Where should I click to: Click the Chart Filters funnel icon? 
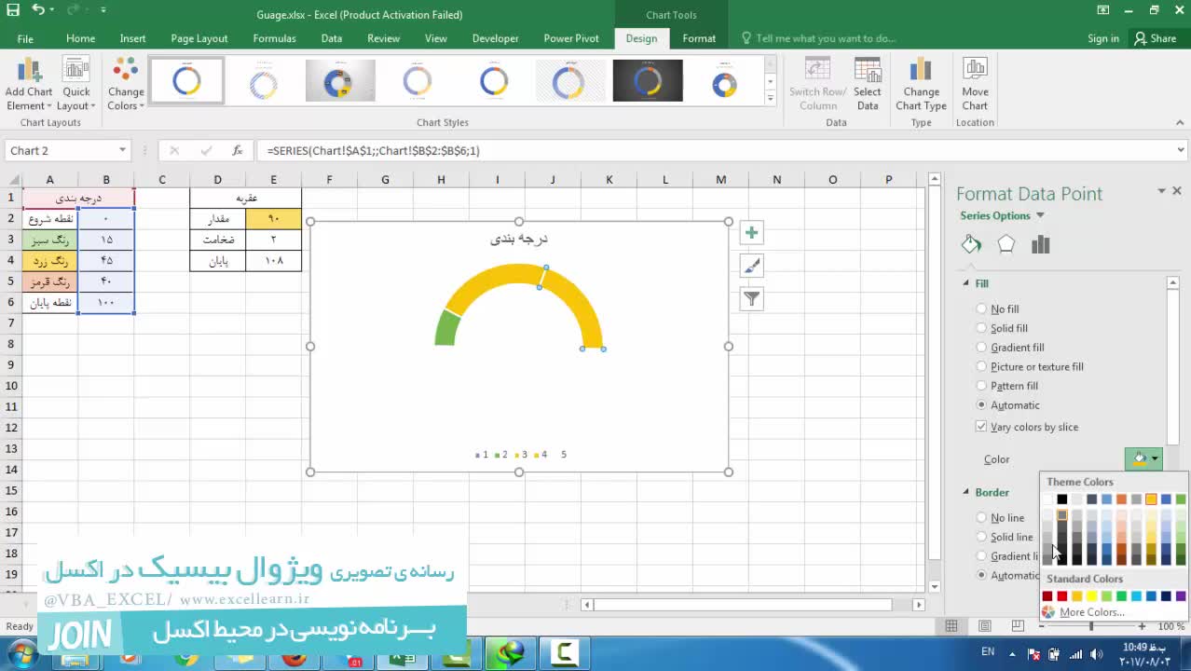coord(751,299)
